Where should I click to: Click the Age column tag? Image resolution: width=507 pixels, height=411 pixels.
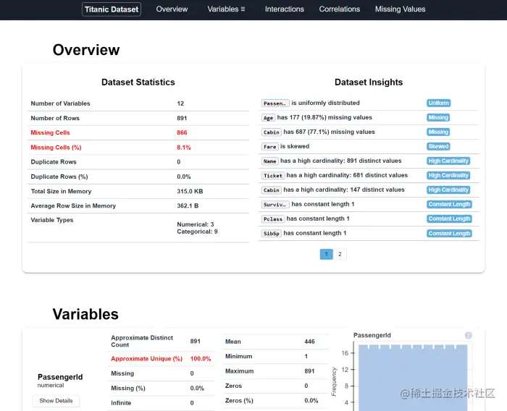click(x=268, y=118)
